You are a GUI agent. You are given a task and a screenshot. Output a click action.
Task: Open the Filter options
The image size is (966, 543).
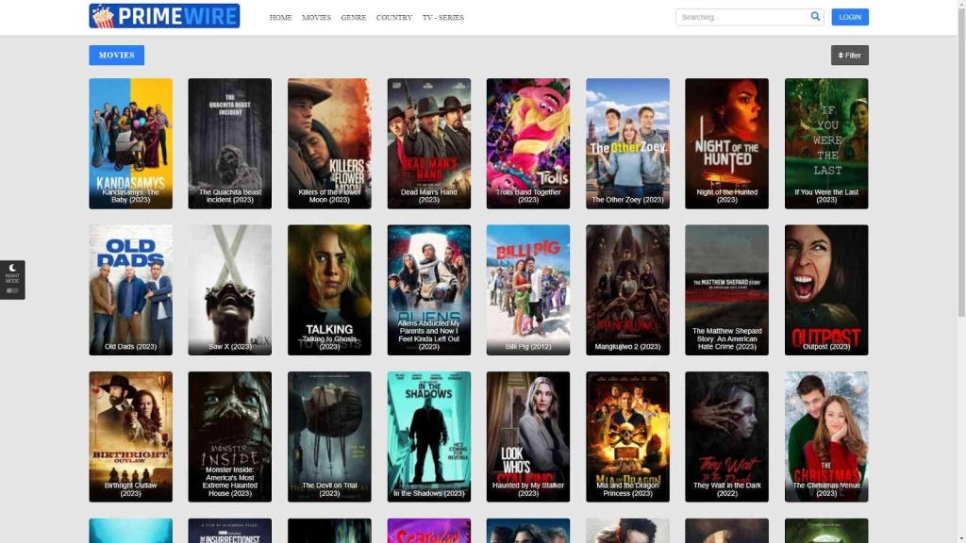849,56
